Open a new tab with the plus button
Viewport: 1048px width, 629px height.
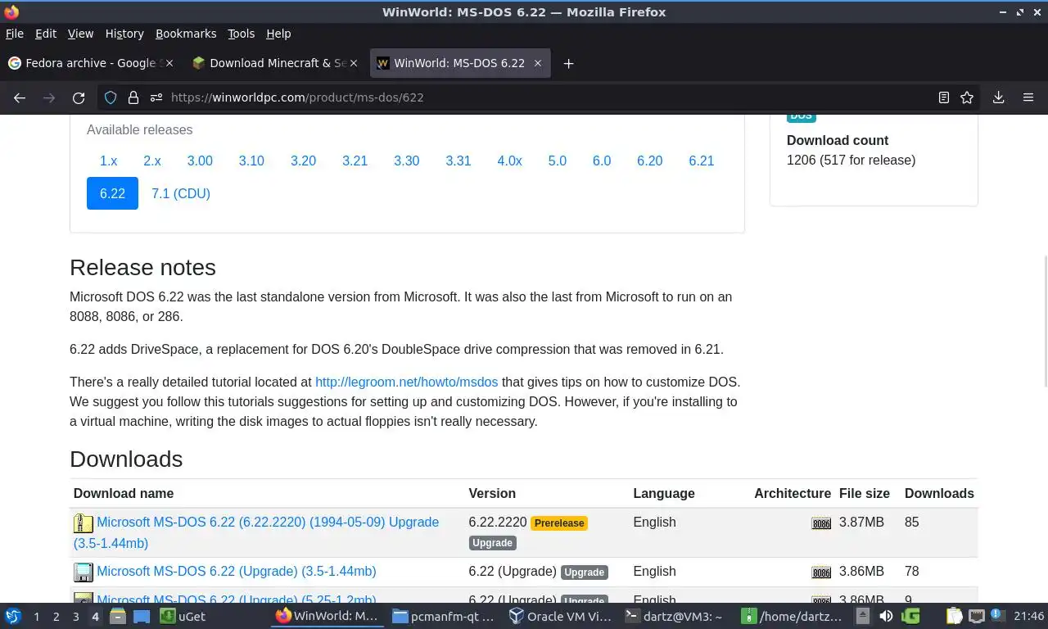point(568,63)
